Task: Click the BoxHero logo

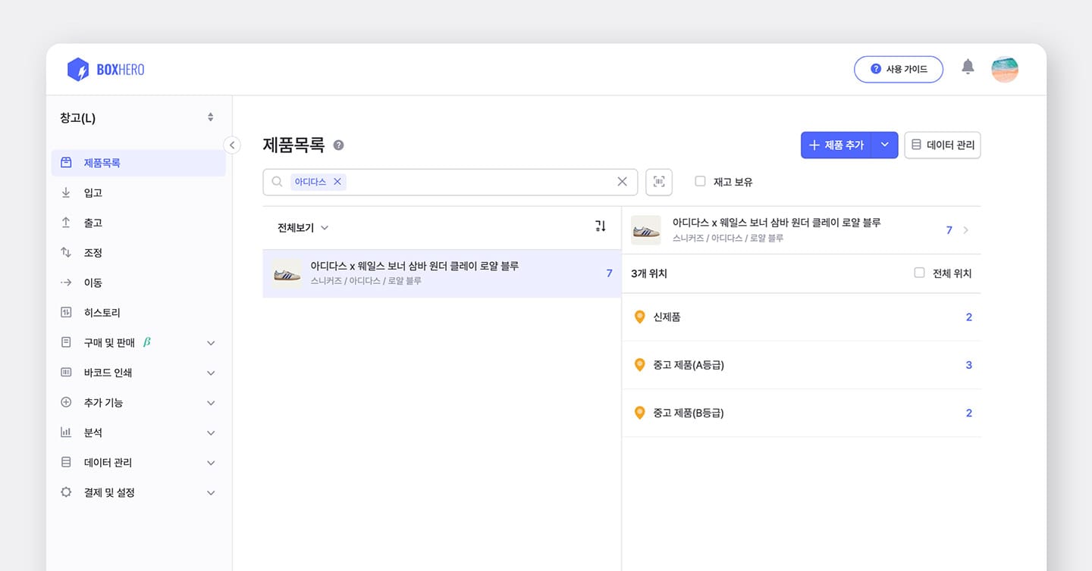Action: [105, 70]
